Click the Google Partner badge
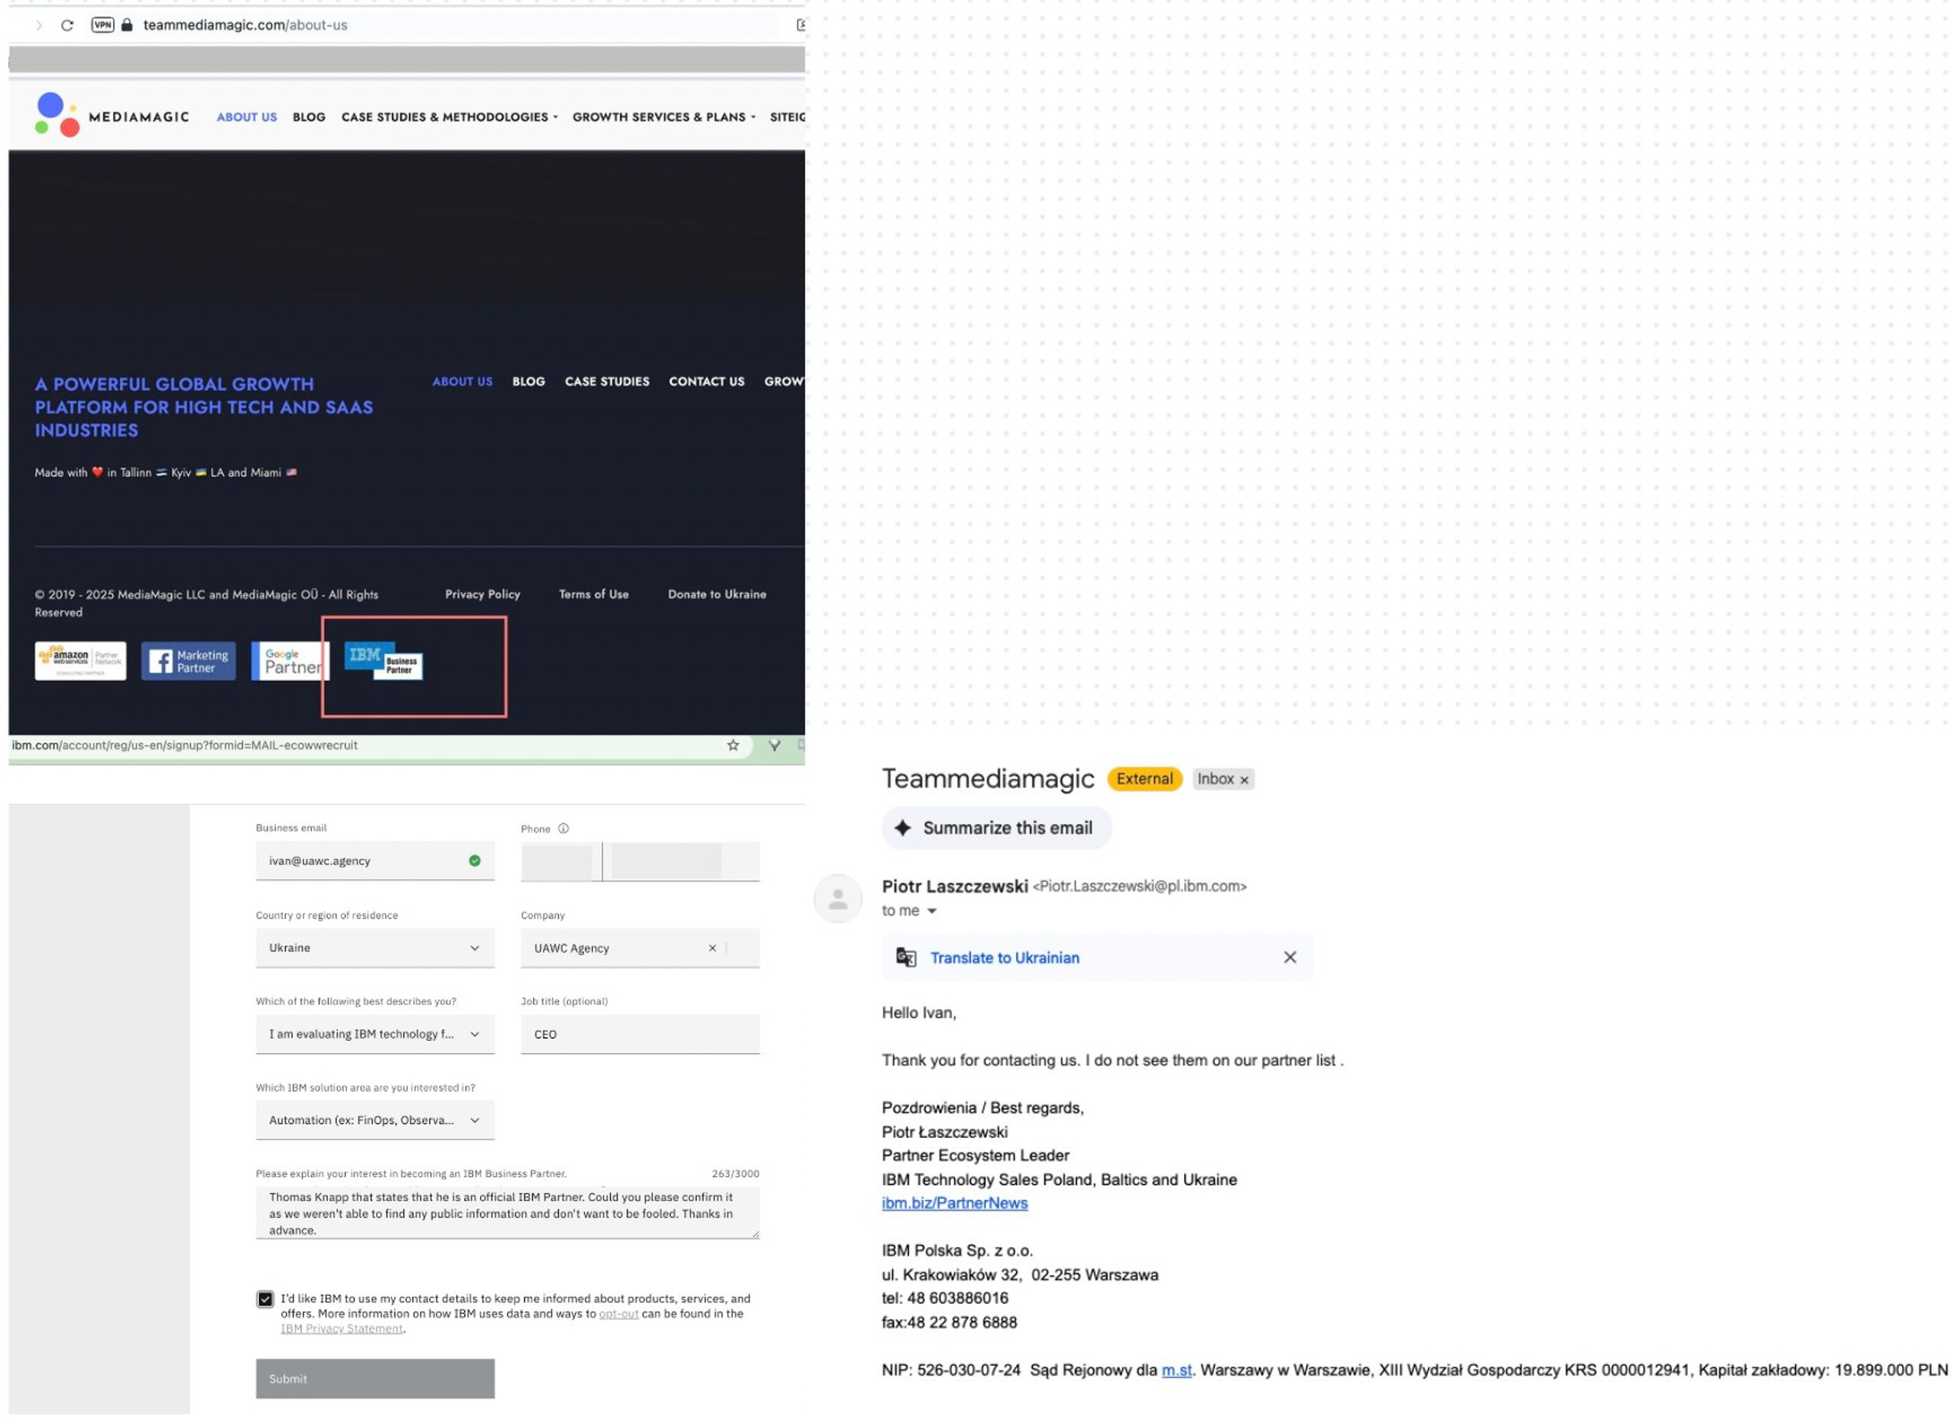 pos(290,660)
